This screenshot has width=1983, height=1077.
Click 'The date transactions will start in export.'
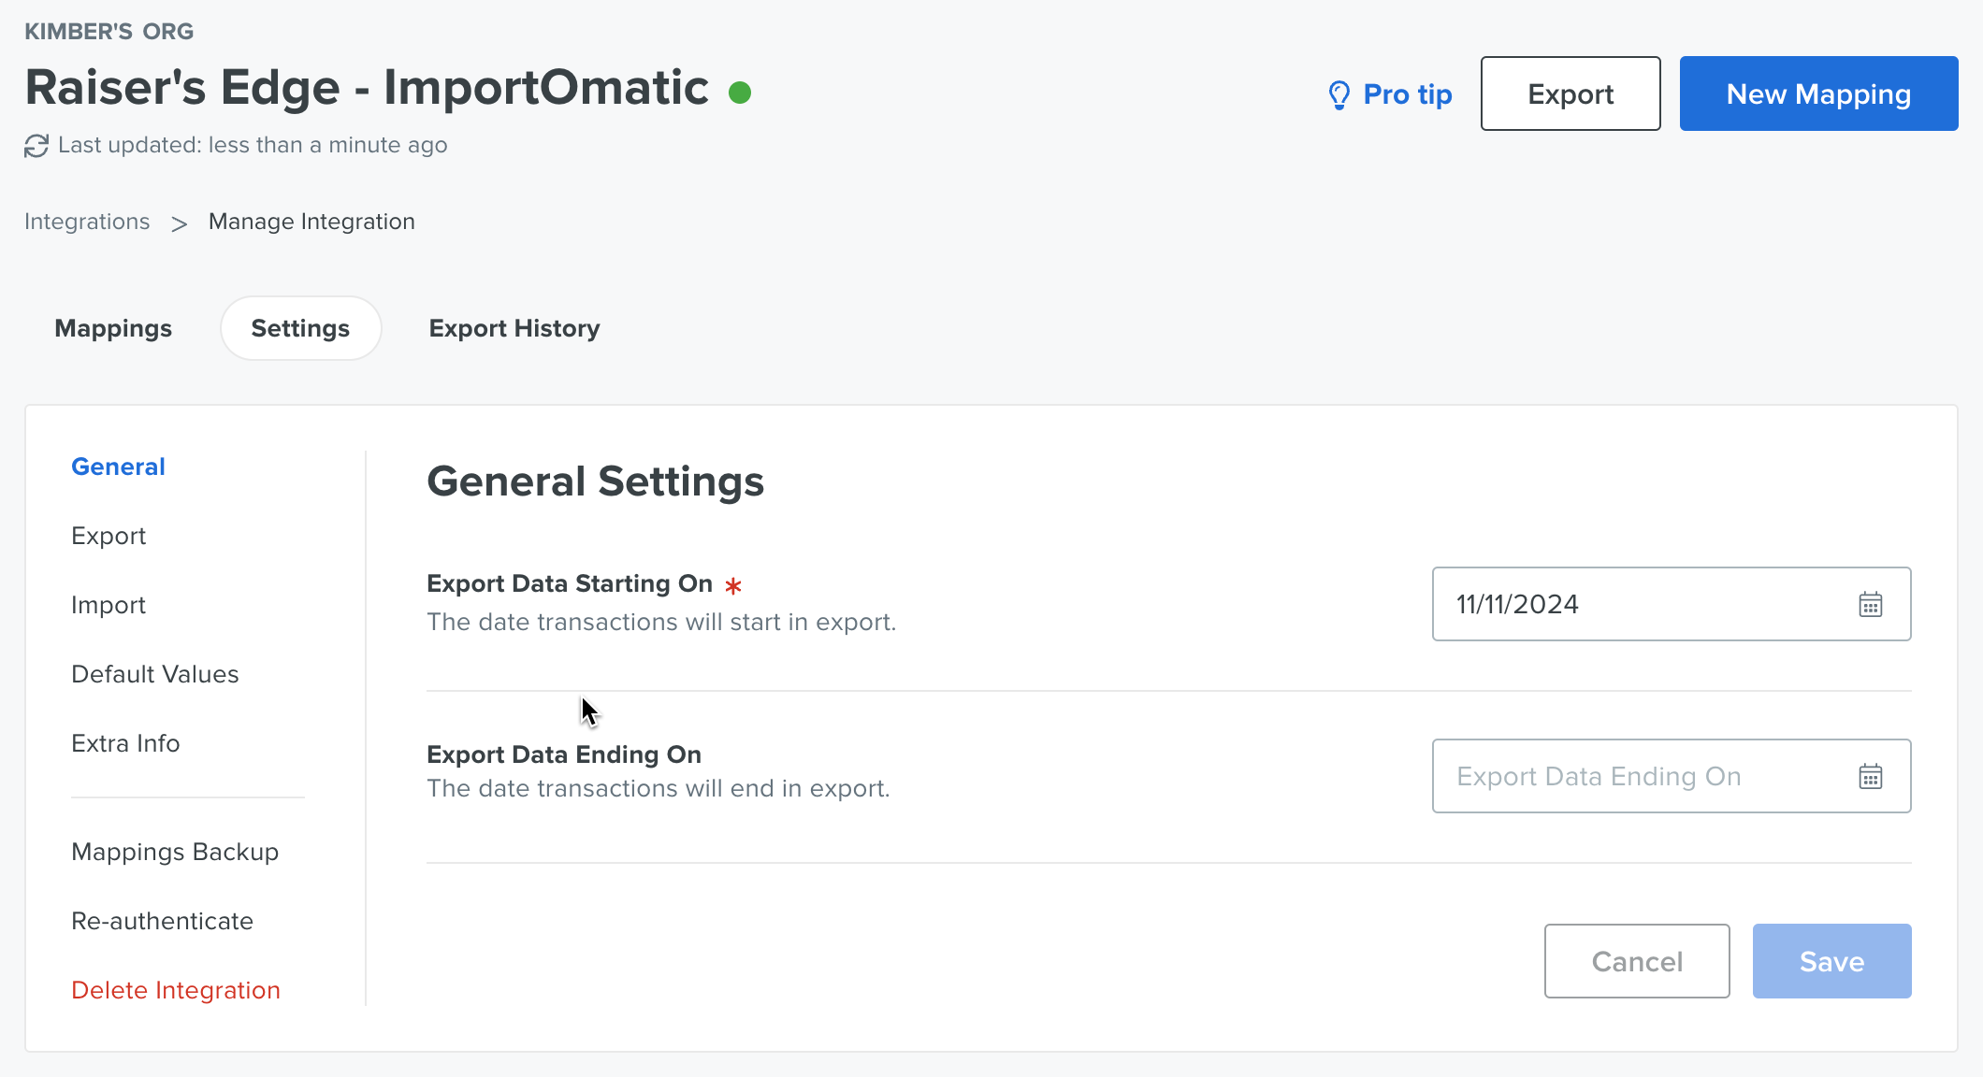pyautogui.click(x=661, y=622)
